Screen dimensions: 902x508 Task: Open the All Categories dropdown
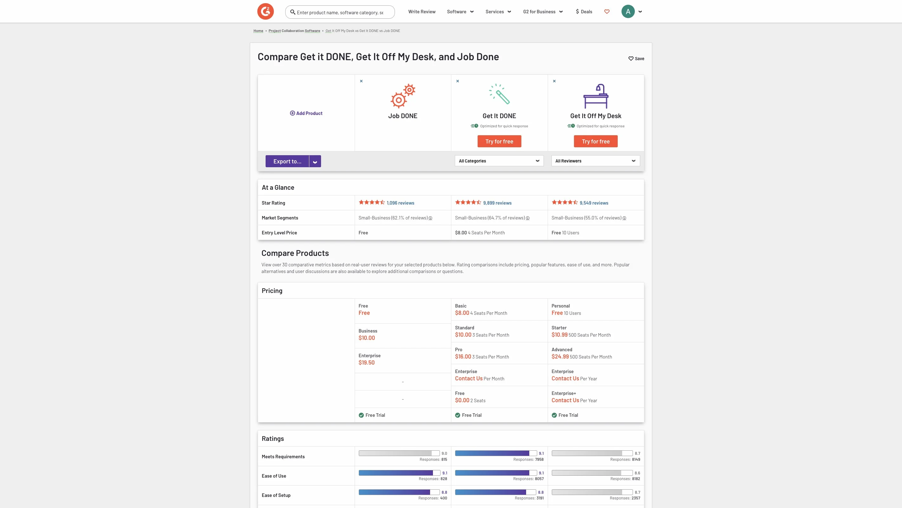[499, 161]
